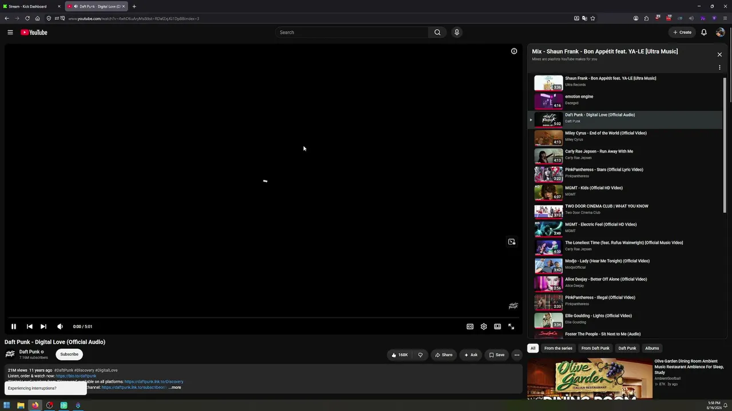Enter full screen mode

(x=511, y=327)
